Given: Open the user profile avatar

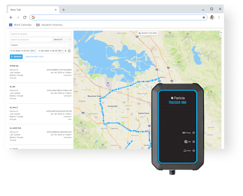Looking at the screenshot, I should pyautogui.click(x=212, y=17).
